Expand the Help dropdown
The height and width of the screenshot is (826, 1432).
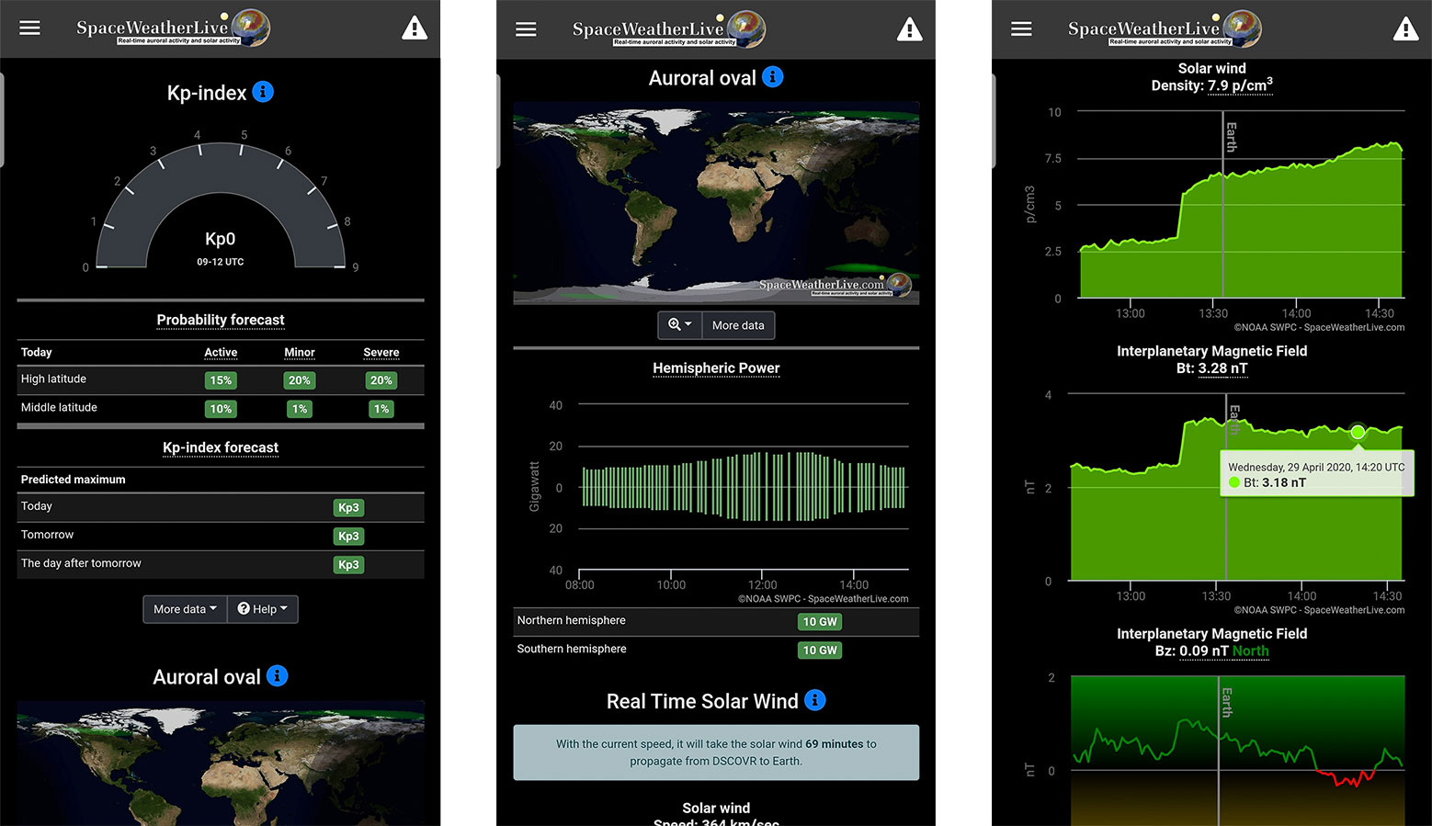pyautogui.click(x=263, y=608)
